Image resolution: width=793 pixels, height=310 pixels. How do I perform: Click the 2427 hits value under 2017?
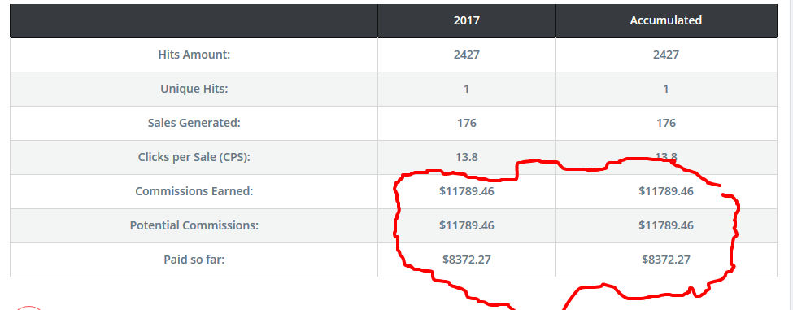pos(466,55)
